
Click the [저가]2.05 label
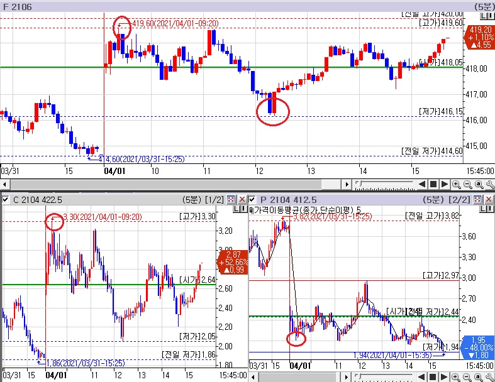point(197,337)
